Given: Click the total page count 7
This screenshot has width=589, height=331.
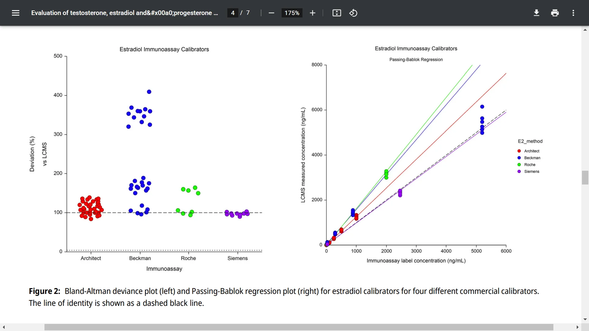Looking at the screenshot, I should tap(248, 13).
